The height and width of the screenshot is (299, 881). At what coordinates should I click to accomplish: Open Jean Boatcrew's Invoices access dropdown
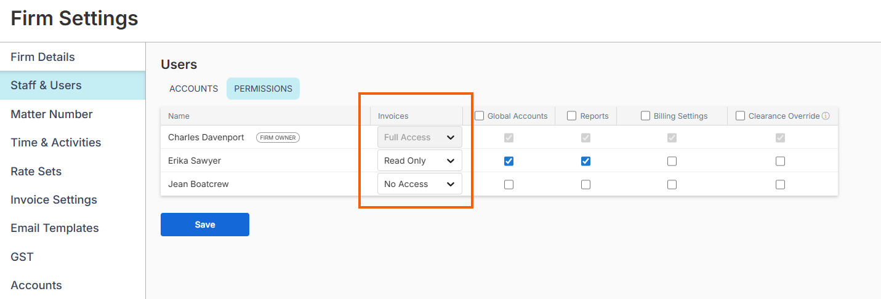[419, 184]
